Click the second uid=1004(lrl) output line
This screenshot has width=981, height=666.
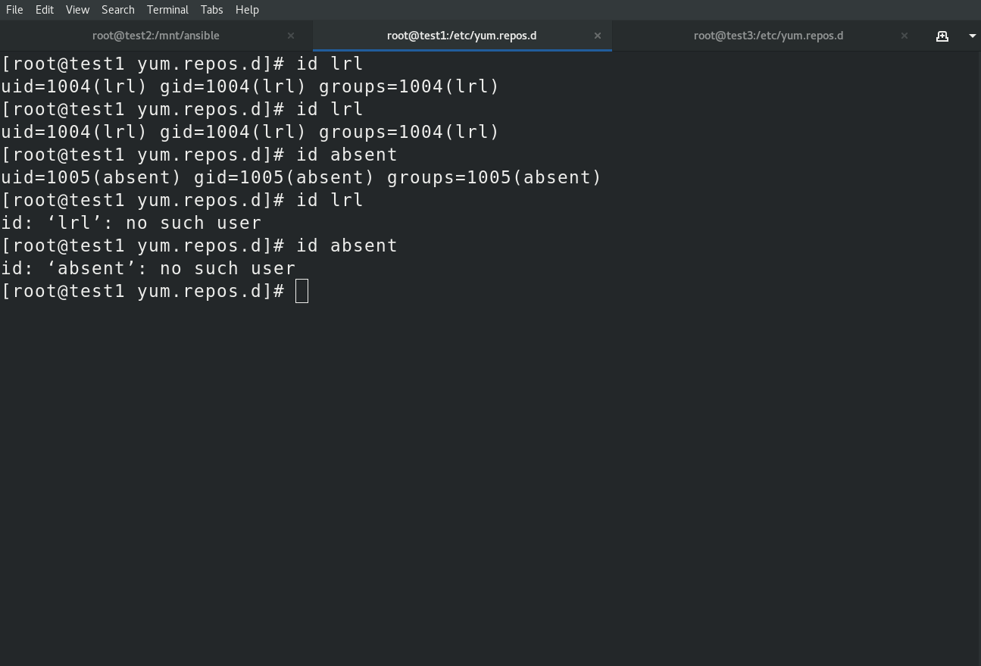[250, 132]
